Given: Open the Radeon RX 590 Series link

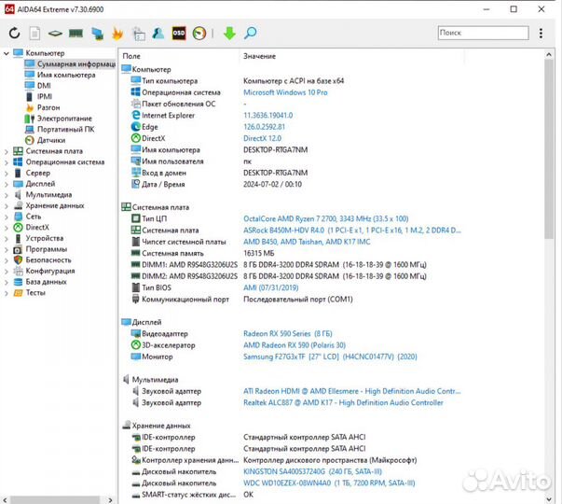Looking at the screenshot, I should 288,333.
